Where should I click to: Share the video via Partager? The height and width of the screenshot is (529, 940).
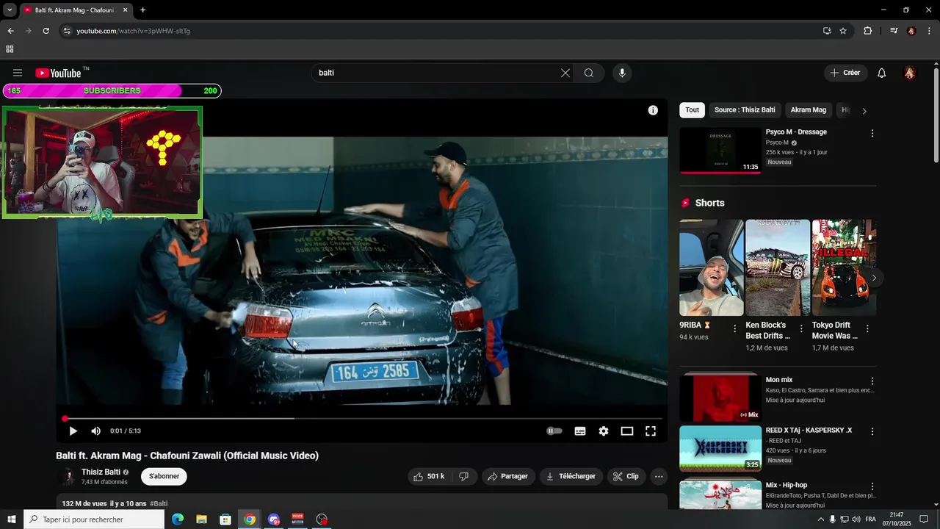click(x=508, y=476)
